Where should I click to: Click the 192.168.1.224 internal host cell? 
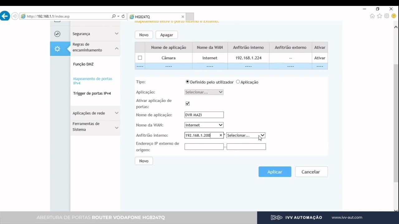pyautogui.click(x=248, y=58)
